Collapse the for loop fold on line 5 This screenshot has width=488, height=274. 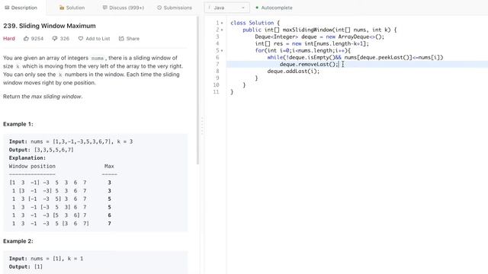pos(222,51)
